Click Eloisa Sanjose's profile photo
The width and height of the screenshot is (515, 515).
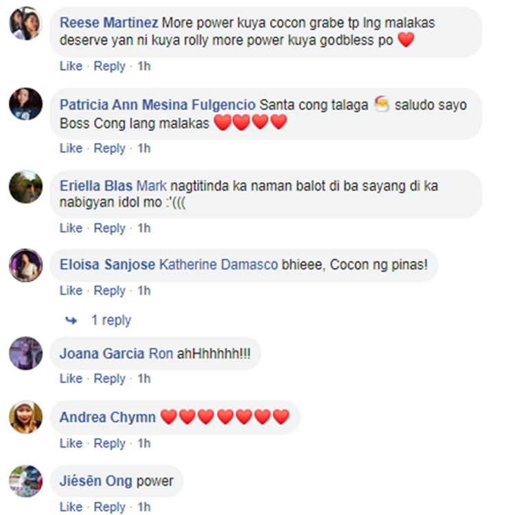[x=25, y=265]
